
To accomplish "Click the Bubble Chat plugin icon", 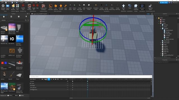I will tap(23, 6).
